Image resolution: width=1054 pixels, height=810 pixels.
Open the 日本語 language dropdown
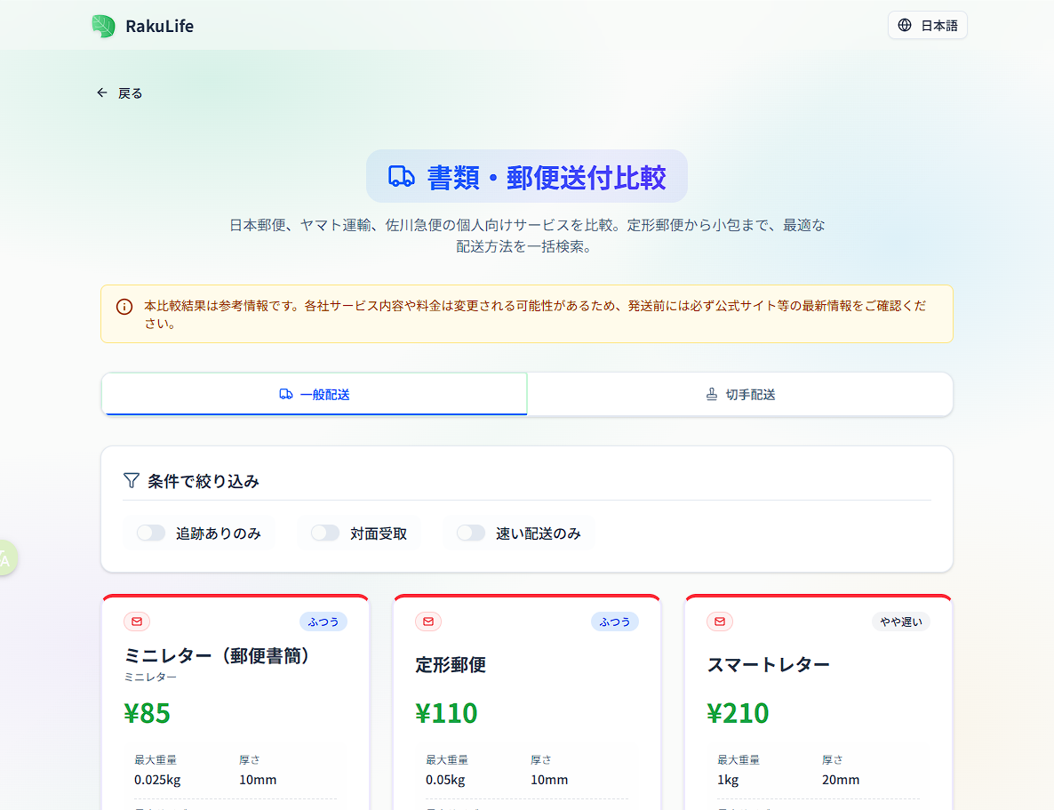click(927, 26)
